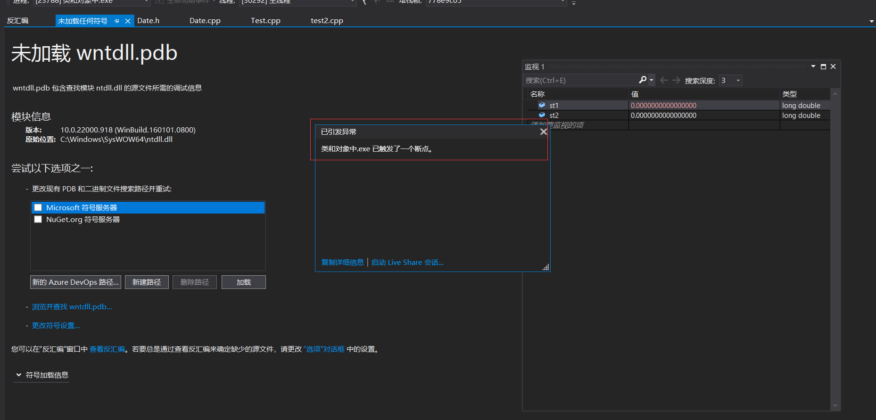Close the 未加载任何符号 tab
The image size is (876, 420).
(x=128, y=21)
